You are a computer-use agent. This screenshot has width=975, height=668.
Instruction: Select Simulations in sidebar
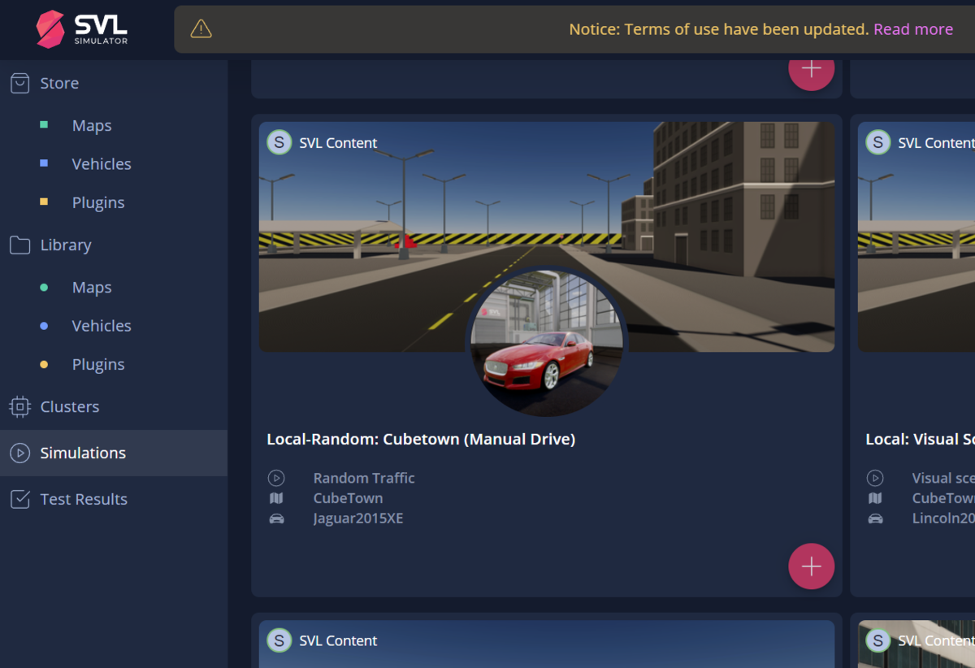coord(114,453)
